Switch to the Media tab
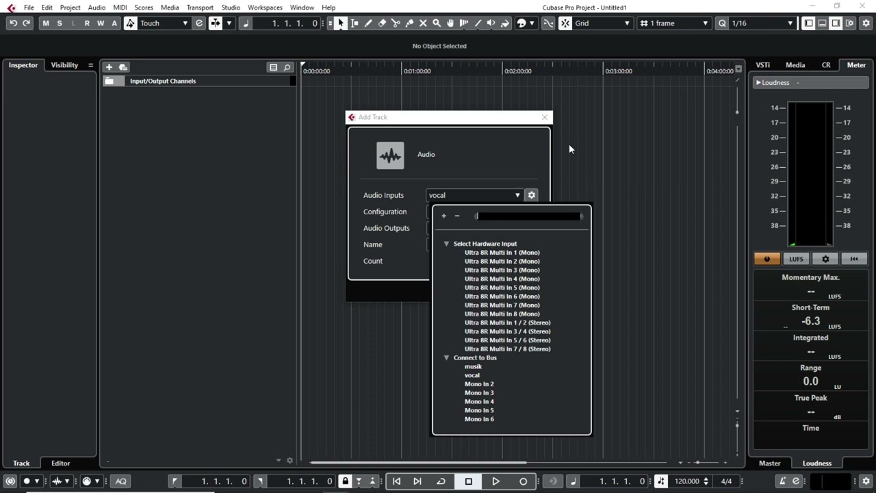The height and width of the screenshot is (493, 876). pyautogui.click(x=795, y=65)
